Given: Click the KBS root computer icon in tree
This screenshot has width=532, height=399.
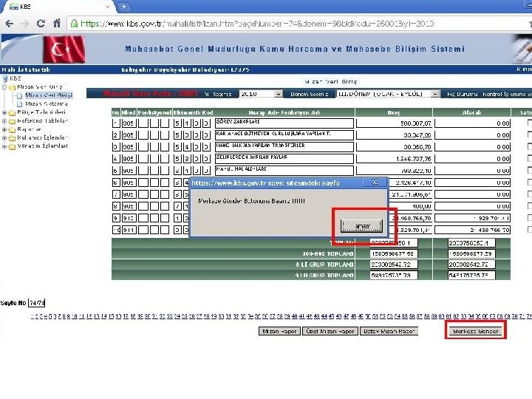Looking at the screenshot, I should (x=5, y=79).
